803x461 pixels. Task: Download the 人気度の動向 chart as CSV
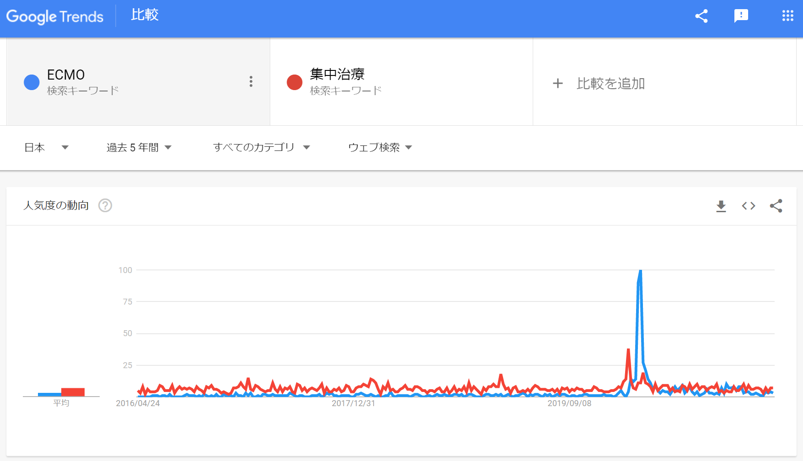pyautogui.click(x=721, y=206)
